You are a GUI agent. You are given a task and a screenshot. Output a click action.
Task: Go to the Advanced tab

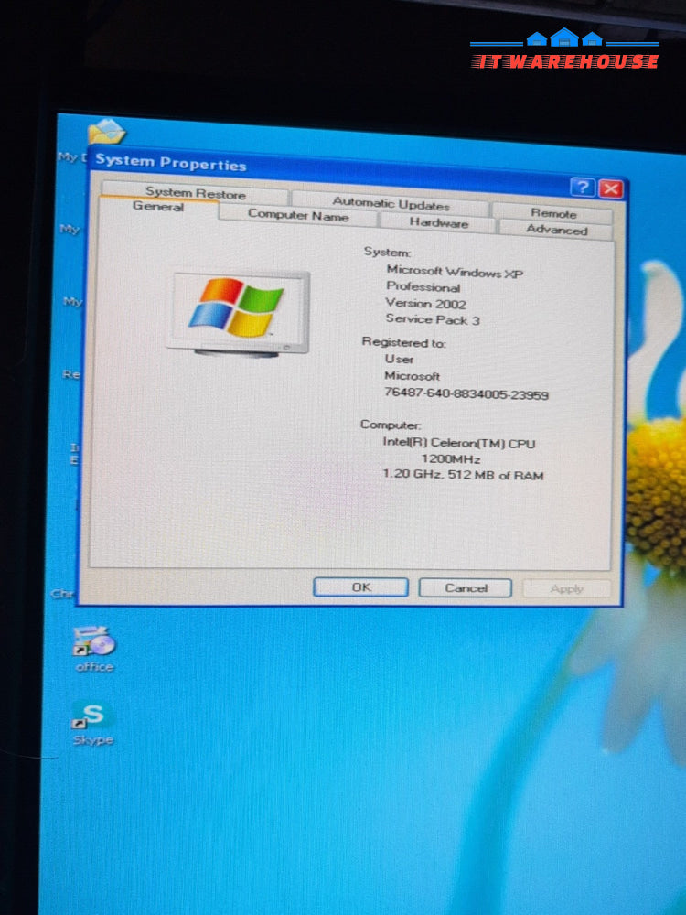point(556,230)
